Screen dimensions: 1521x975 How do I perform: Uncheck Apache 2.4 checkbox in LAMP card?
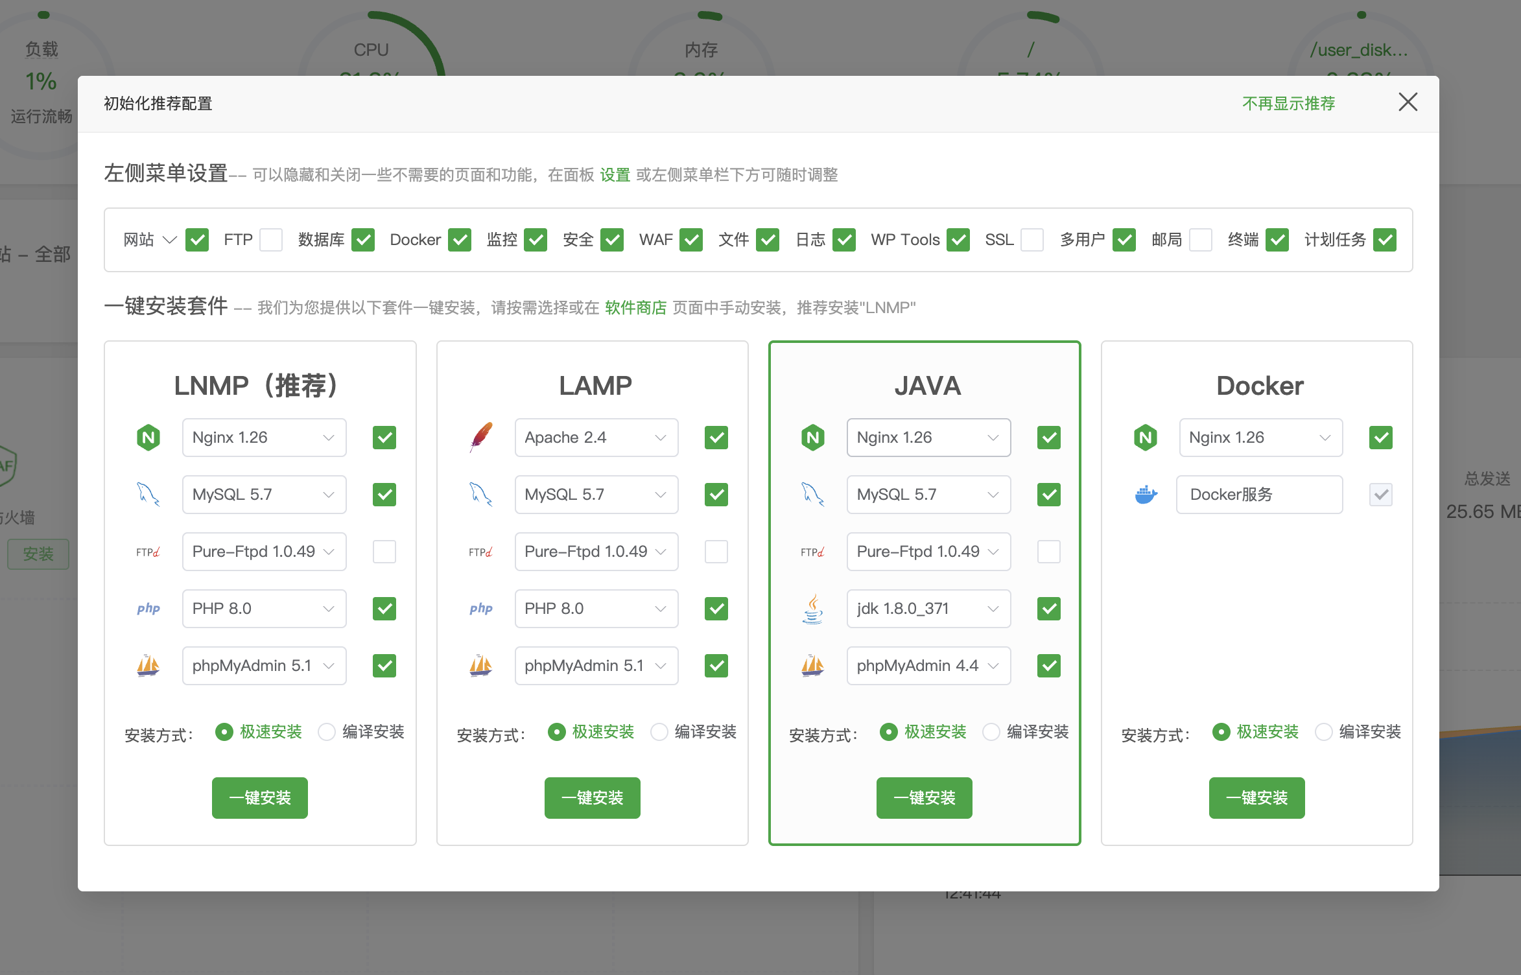click(716, 438)
